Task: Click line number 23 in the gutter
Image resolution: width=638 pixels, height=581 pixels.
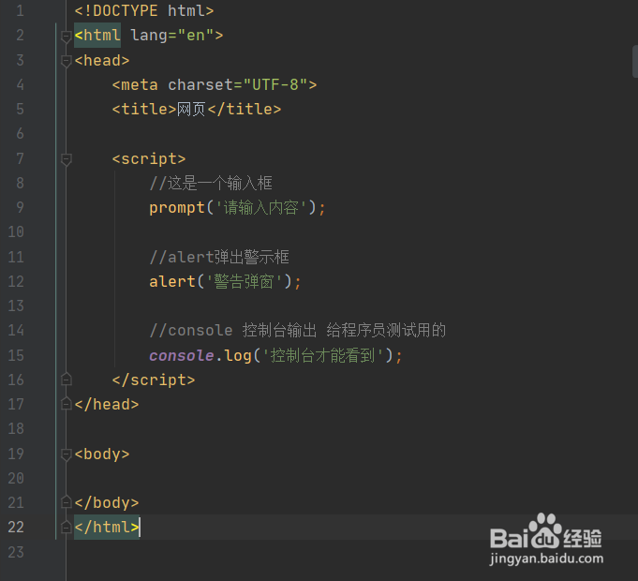Action: click(x=16, y=552)
